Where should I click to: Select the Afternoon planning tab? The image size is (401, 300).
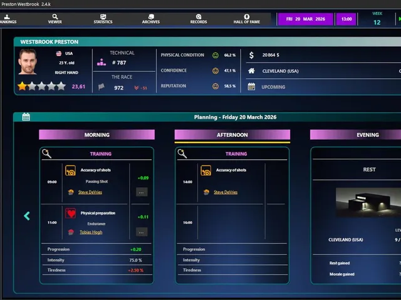click(x=232, y=135)
